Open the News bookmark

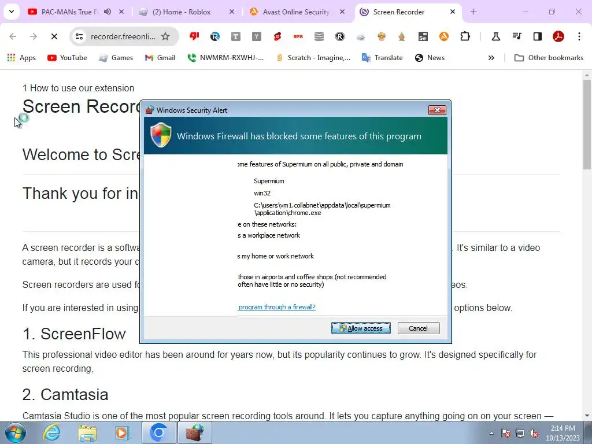point(430,58)
